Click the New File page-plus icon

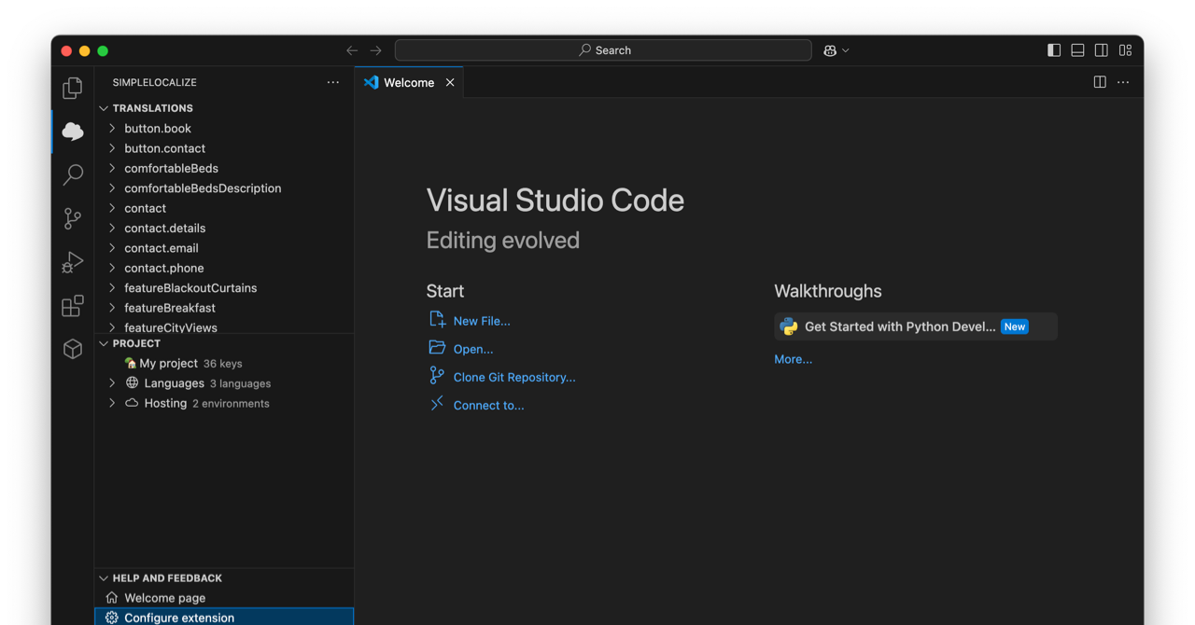tap(437, 319)
